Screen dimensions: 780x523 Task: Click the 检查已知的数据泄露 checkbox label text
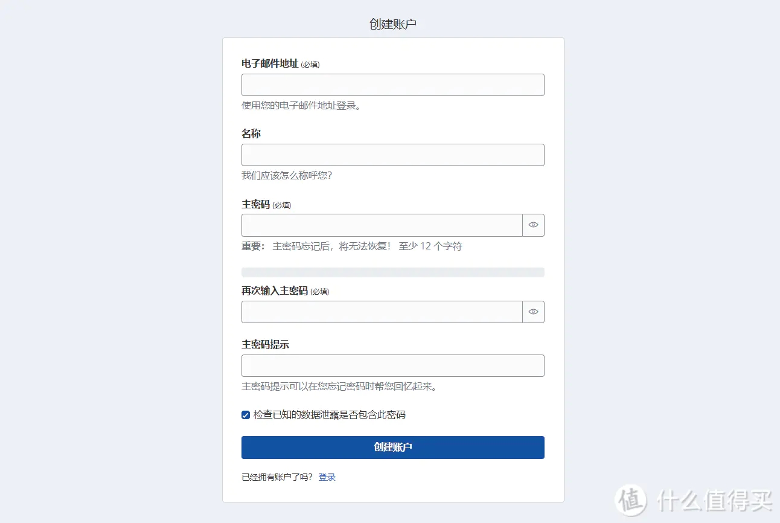(330, 415)
